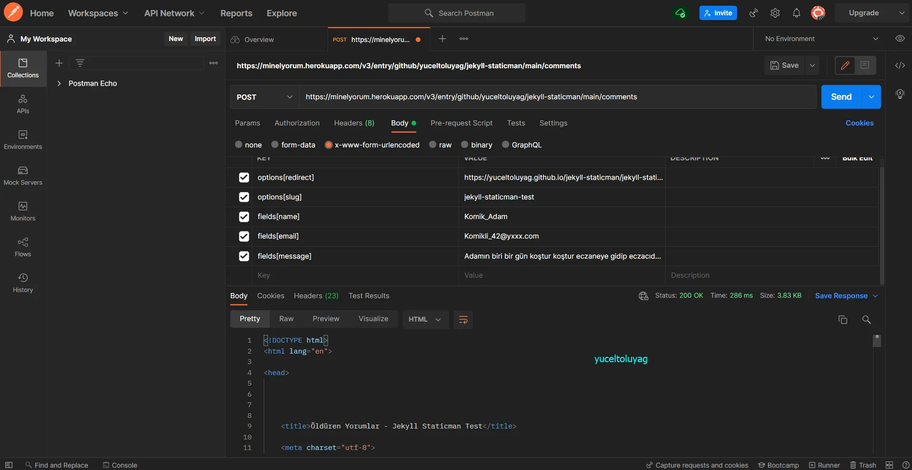The width and height of the screenshot is (912, 470).
Task: Open the Environments sidebar panel
Action: [23, 140]
